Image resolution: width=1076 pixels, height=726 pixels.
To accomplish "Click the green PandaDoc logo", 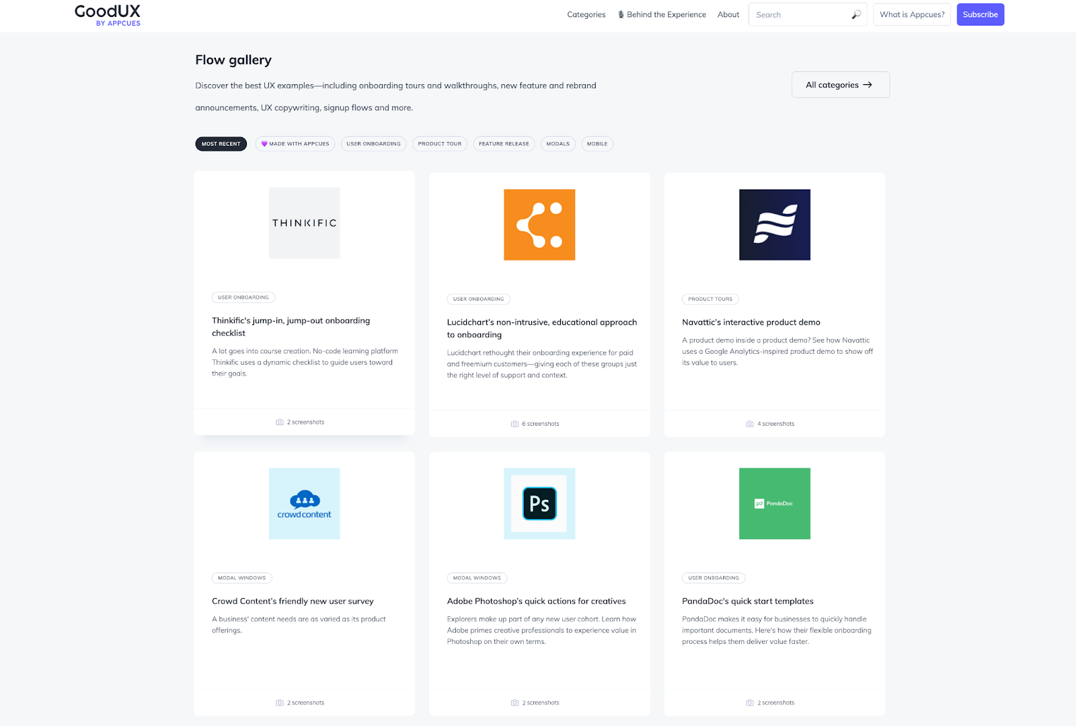I will click(775, 503).
